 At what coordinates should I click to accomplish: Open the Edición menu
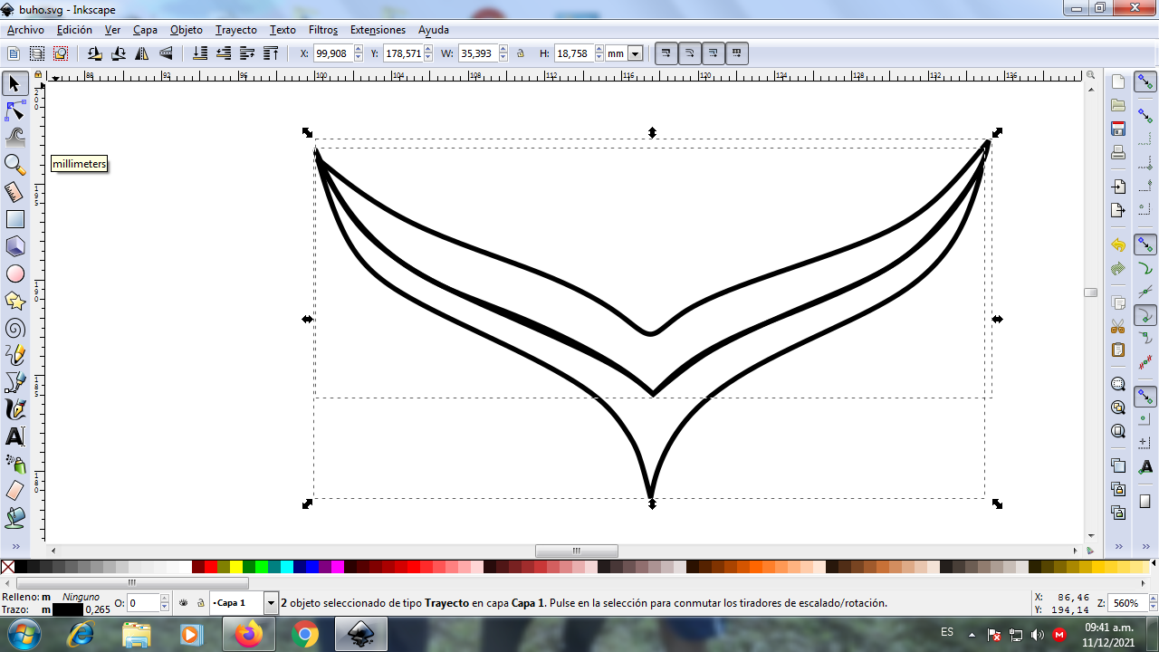(74, 30)
